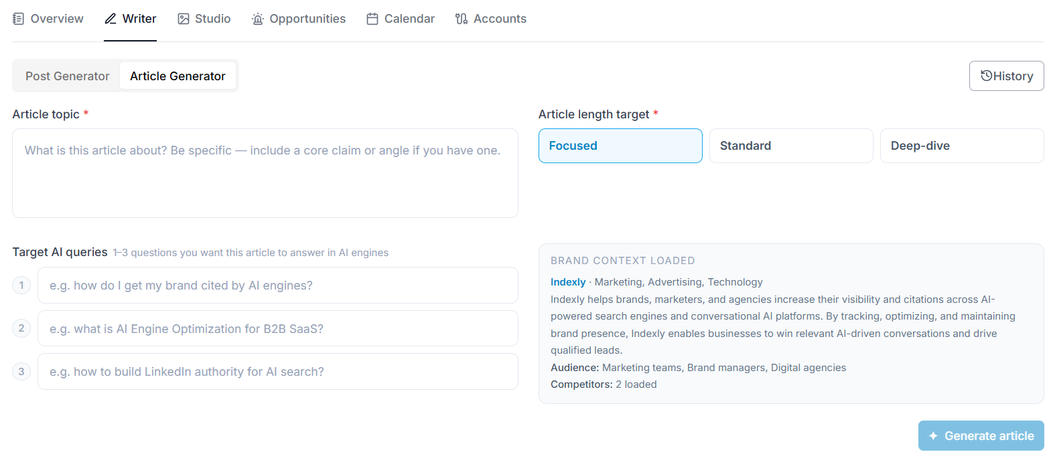The width and height of the screenshot is (1053, 458).
Task: Click the number 1 query badge
Action: [21, 285]
